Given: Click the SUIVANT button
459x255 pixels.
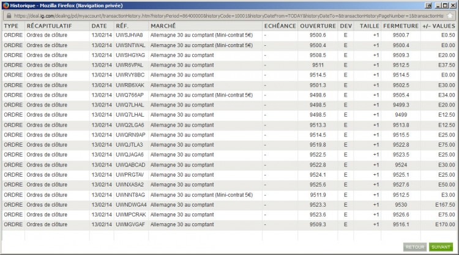Looking at the screenshot, I should tap(441, 247).
